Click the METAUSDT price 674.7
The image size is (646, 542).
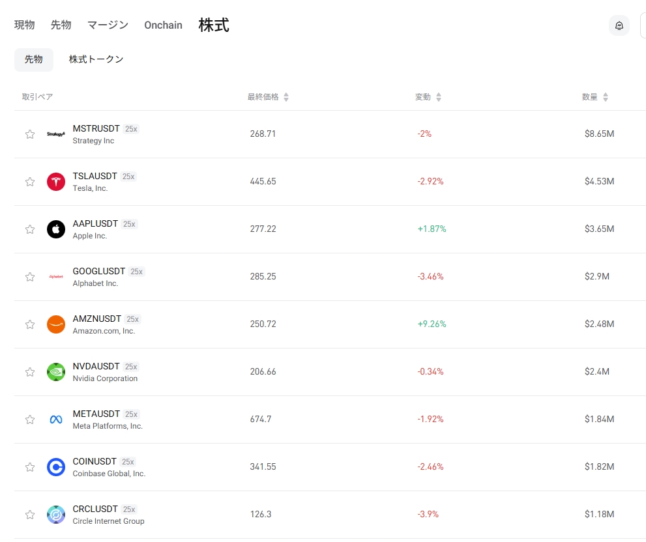(x=261, y=420)
